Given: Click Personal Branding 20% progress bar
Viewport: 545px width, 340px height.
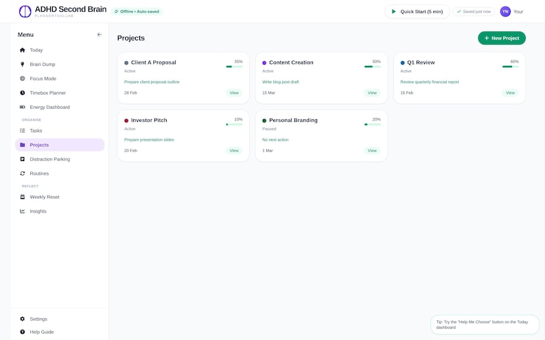Looking at the screenshot, I should pyautogui.click(x=372, y=125).
